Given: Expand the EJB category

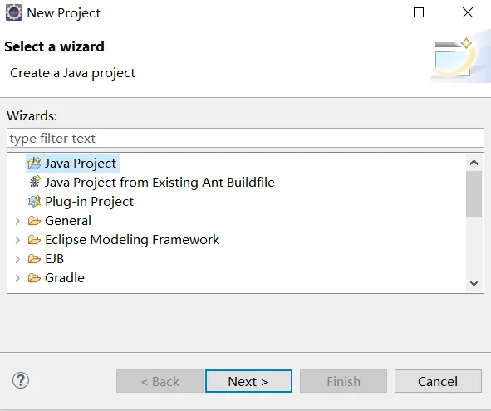Looking at the screenshot, I should [x=17, y=259].
